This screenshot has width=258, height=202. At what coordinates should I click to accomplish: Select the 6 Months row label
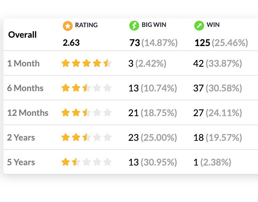(25, 88)
